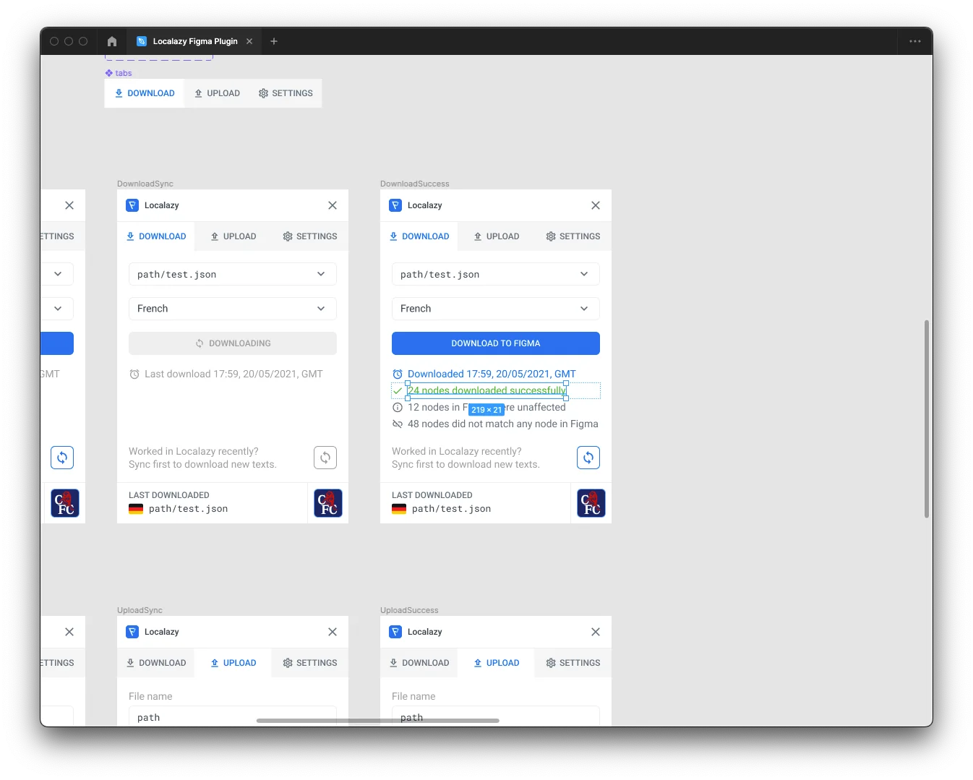Open the sync refresh icon in DownloadSync frame
This screenshot has height=780, width=973.
coord(325,458)
